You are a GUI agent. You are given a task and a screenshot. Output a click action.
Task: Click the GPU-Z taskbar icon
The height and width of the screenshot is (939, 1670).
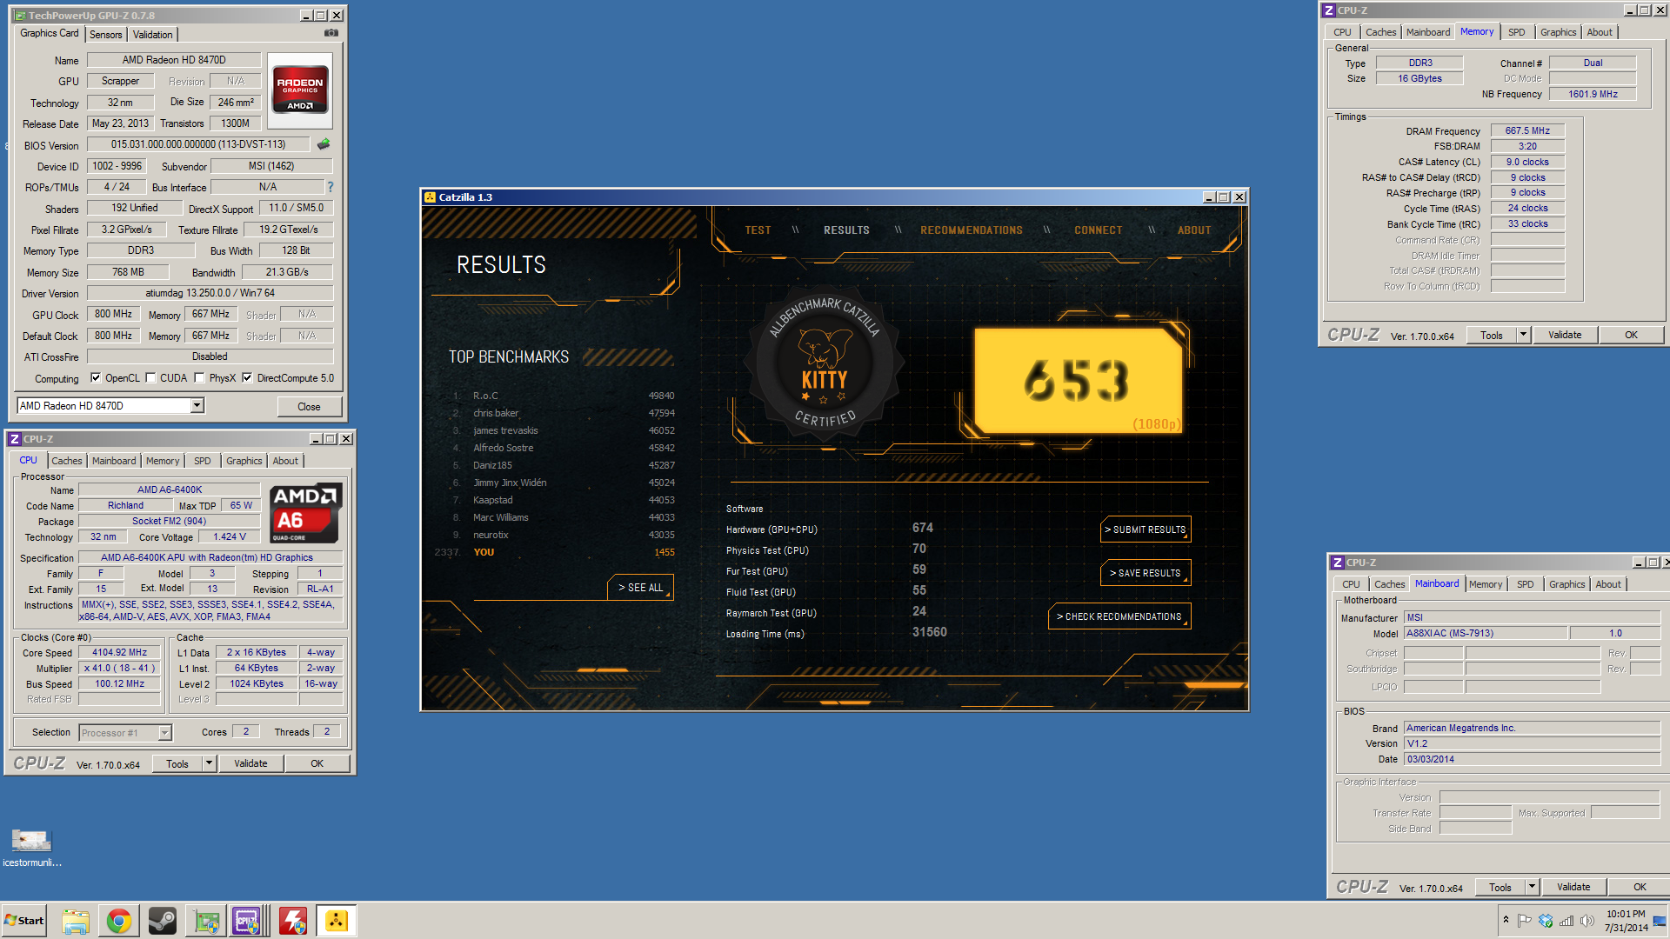pos(206,921)
